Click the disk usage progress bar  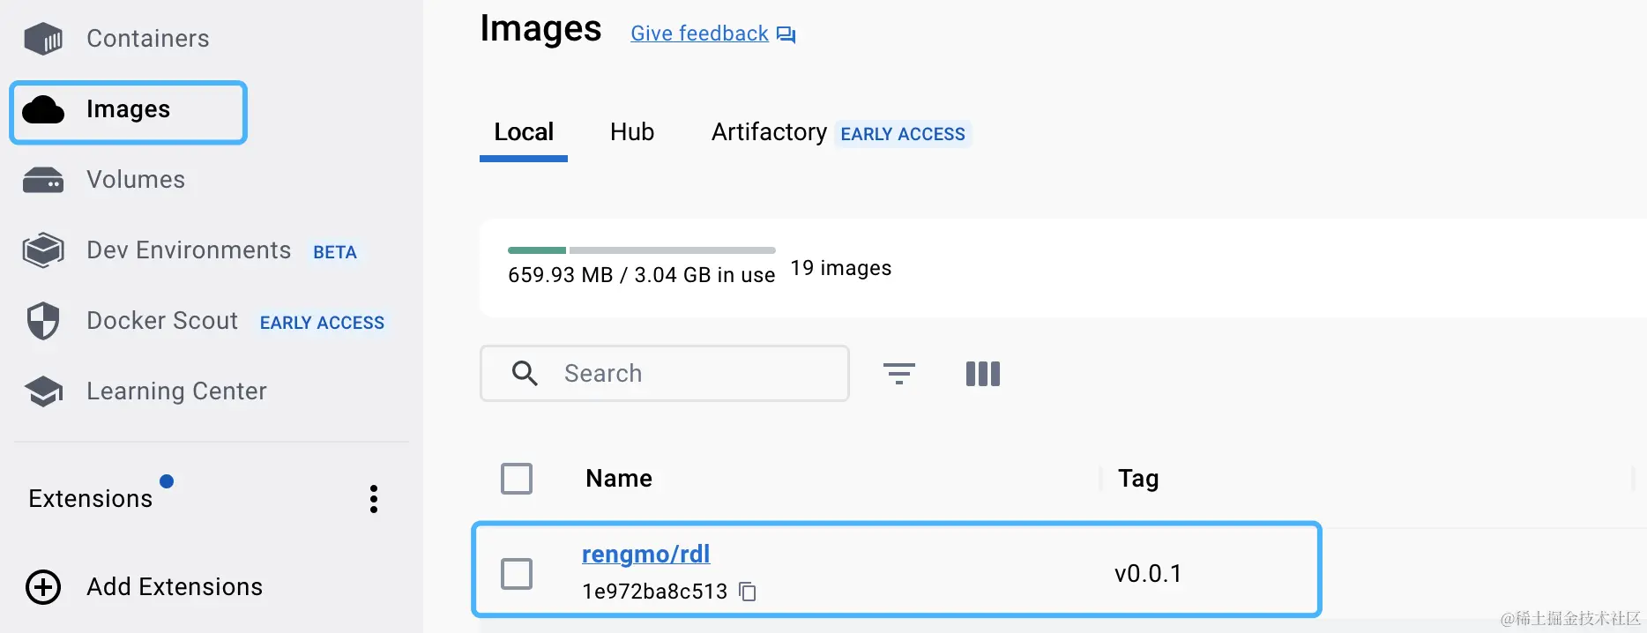point(641,250)
